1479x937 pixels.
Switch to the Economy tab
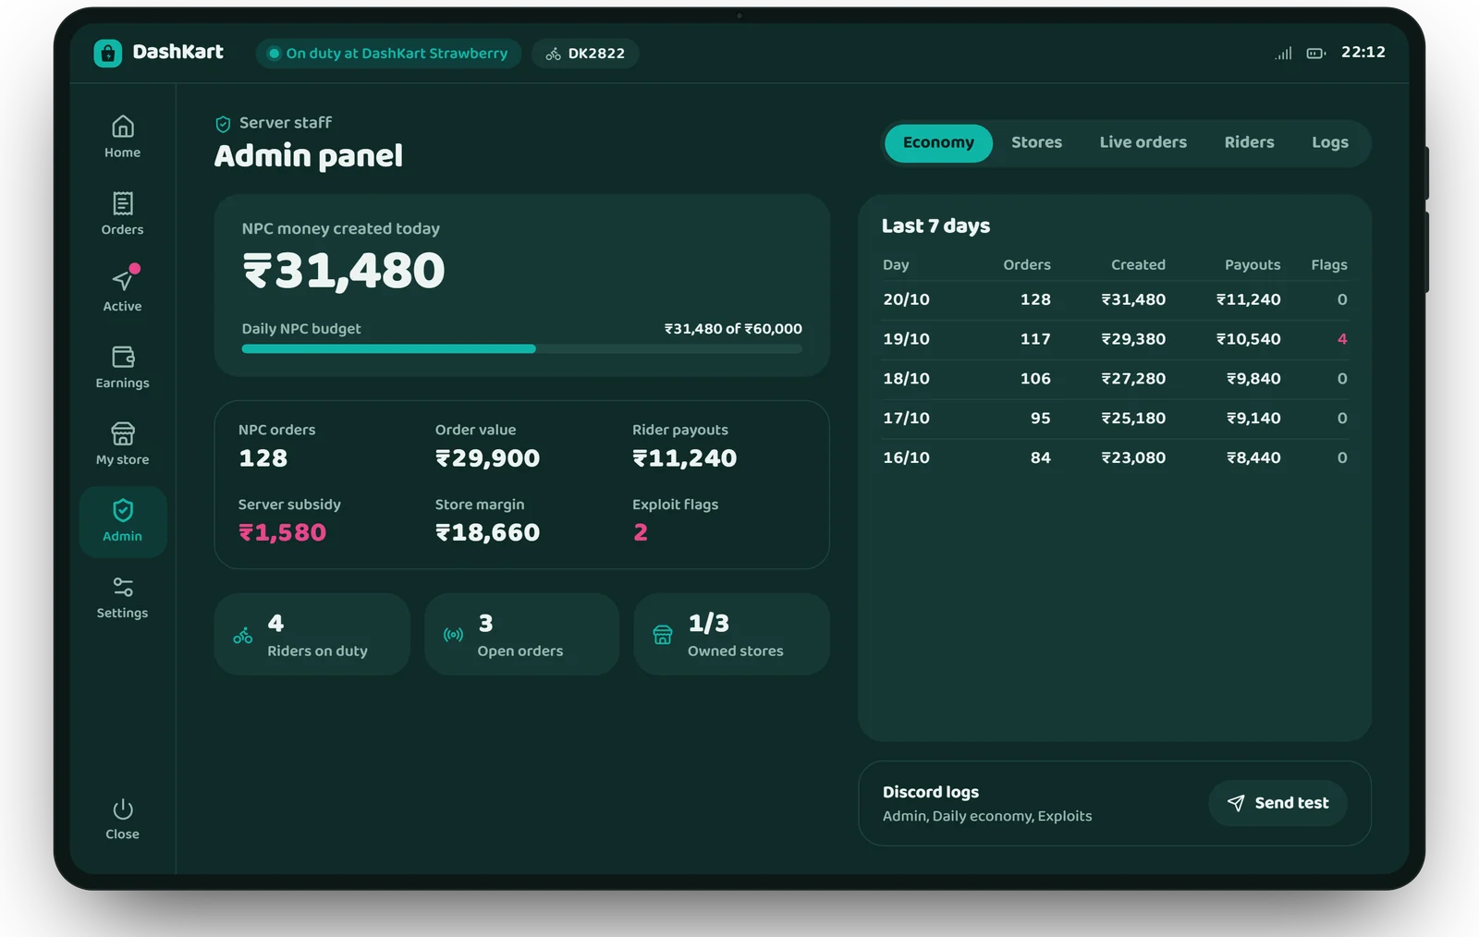[x=938, y=143]
